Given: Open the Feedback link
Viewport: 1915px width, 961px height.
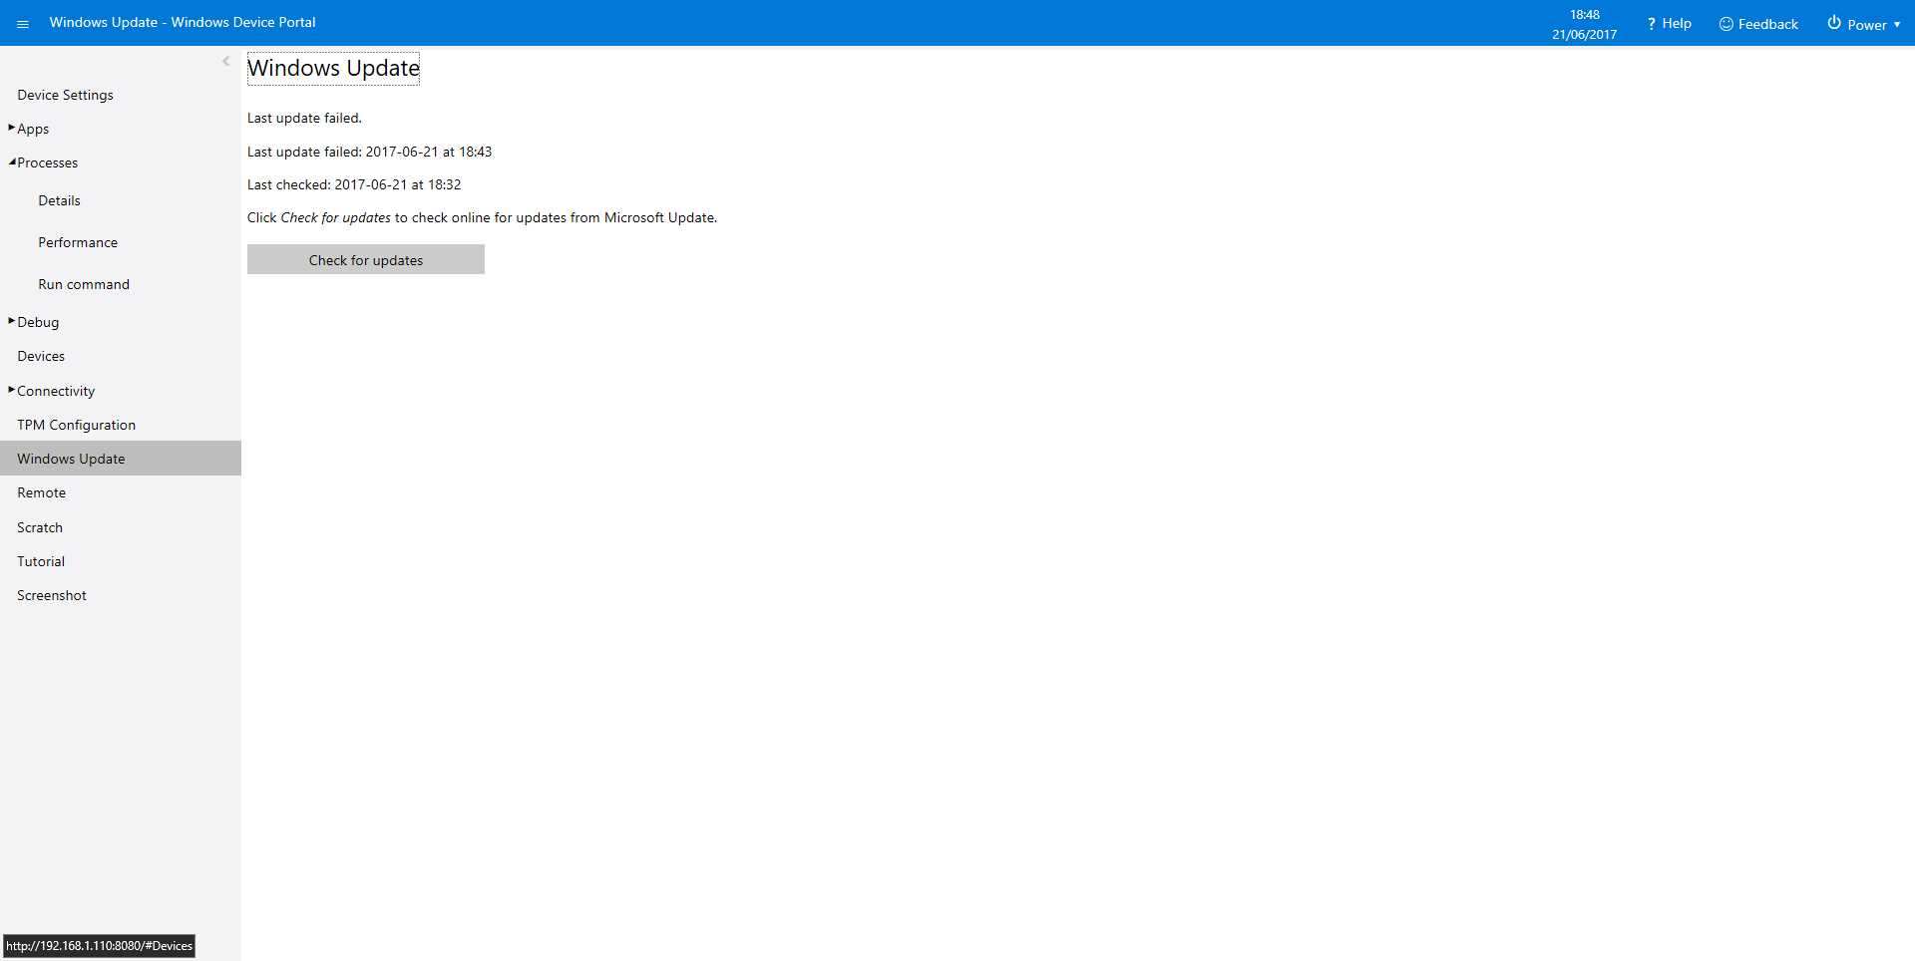Looking at the screenshot, I should click(1758, 24).
